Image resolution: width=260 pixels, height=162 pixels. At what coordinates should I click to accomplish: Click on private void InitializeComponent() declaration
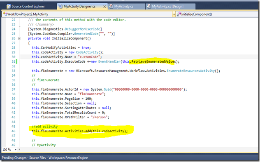(x=59, y=38)
